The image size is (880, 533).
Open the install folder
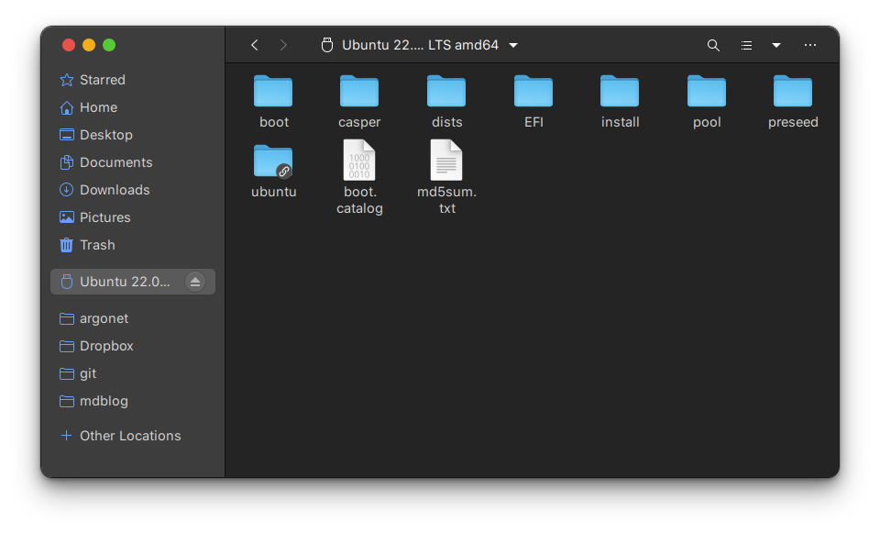pyautogui.click(x=621, y=101)
